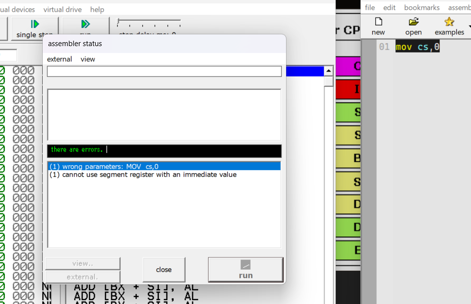Open the bookmarks menu in editor

[x=422, y=7]
